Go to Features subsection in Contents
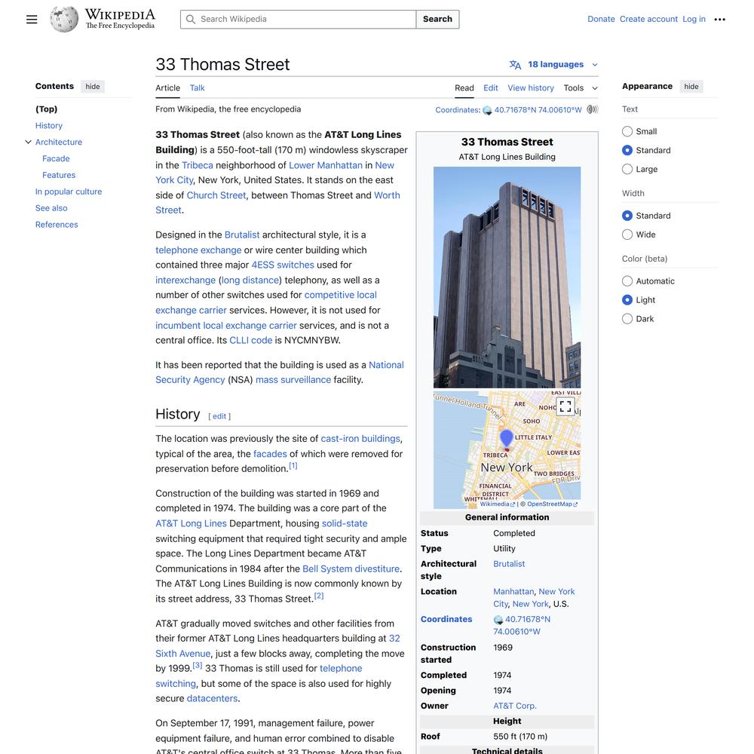 [59, 175]
